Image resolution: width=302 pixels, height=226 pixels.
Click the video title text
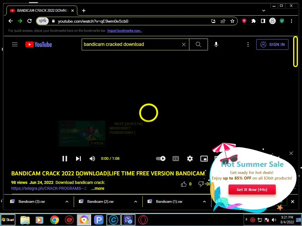click(108, 173)
